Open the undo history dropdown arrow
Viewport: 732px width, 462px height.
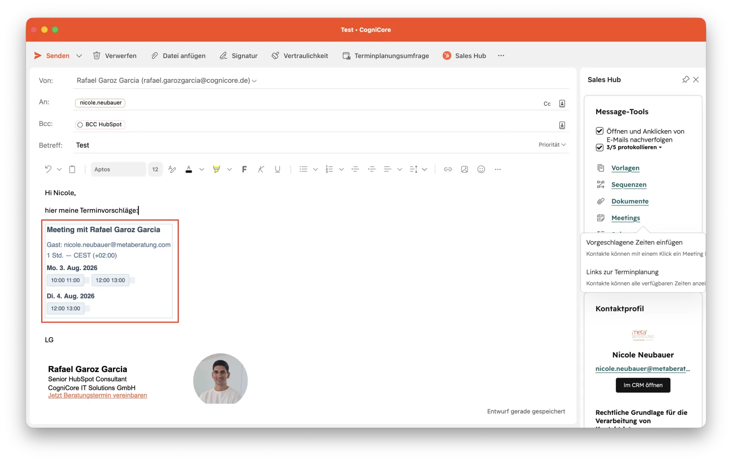(59, 170)
